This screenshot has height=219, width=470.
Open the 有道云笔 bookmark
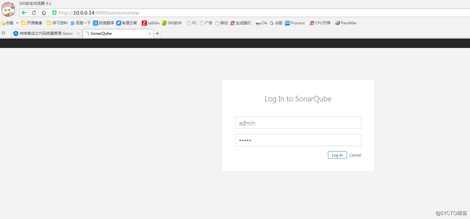point(127,23)
